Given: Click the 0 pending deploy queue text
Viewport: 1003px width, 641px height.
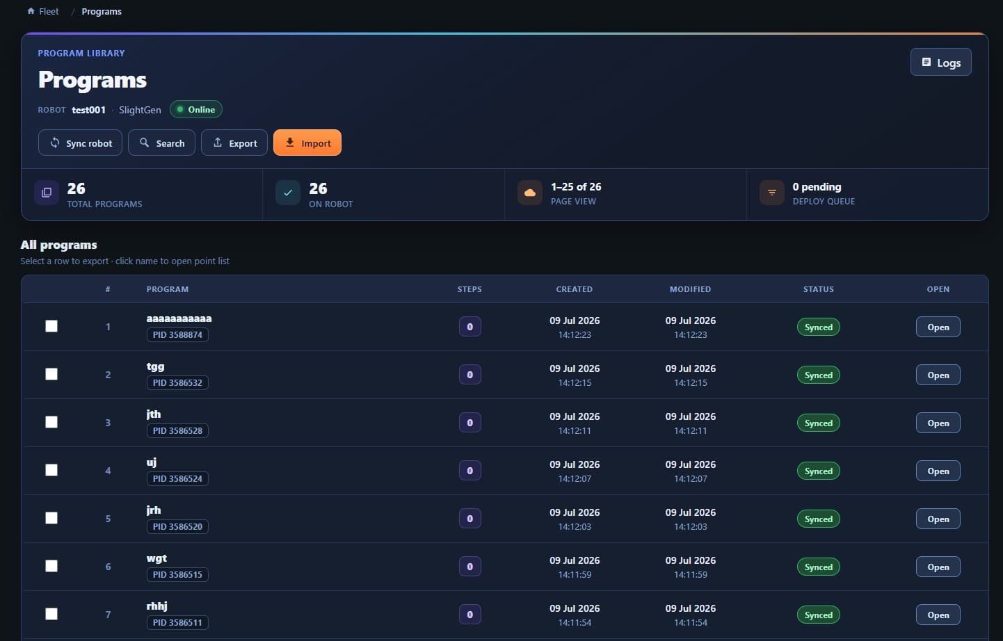Looking at the screenshot, I should coord(817,186).
